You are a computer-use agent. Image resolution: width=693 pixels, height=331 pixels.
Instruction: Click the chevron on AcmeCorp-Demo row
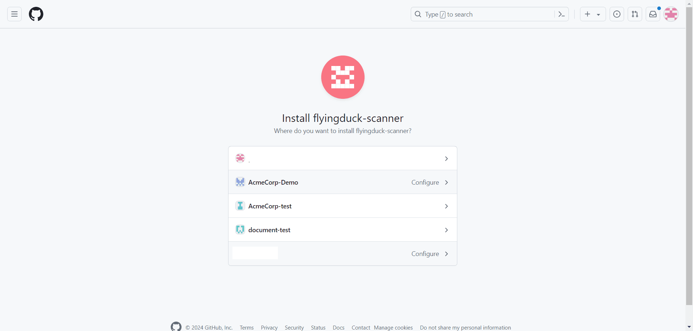click(446, 182)
